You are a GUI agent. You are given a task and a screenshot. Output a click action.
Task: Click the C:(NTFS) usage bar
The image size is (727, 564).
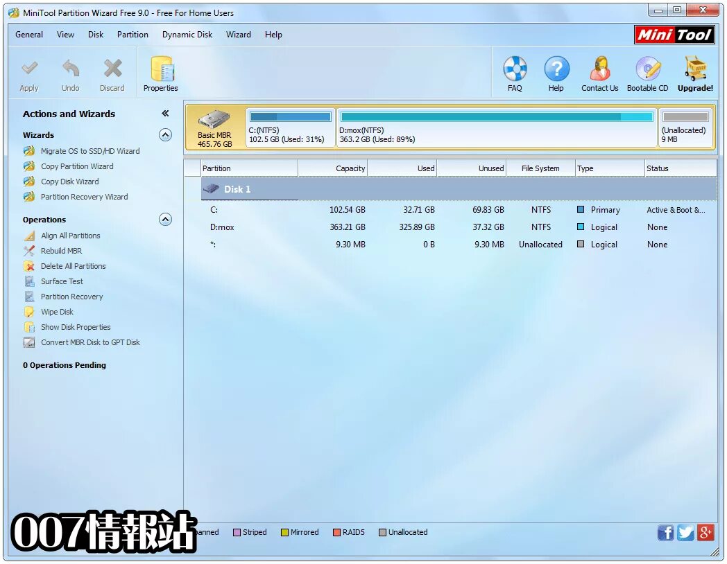pyautogui.click(x=291, y=116)
